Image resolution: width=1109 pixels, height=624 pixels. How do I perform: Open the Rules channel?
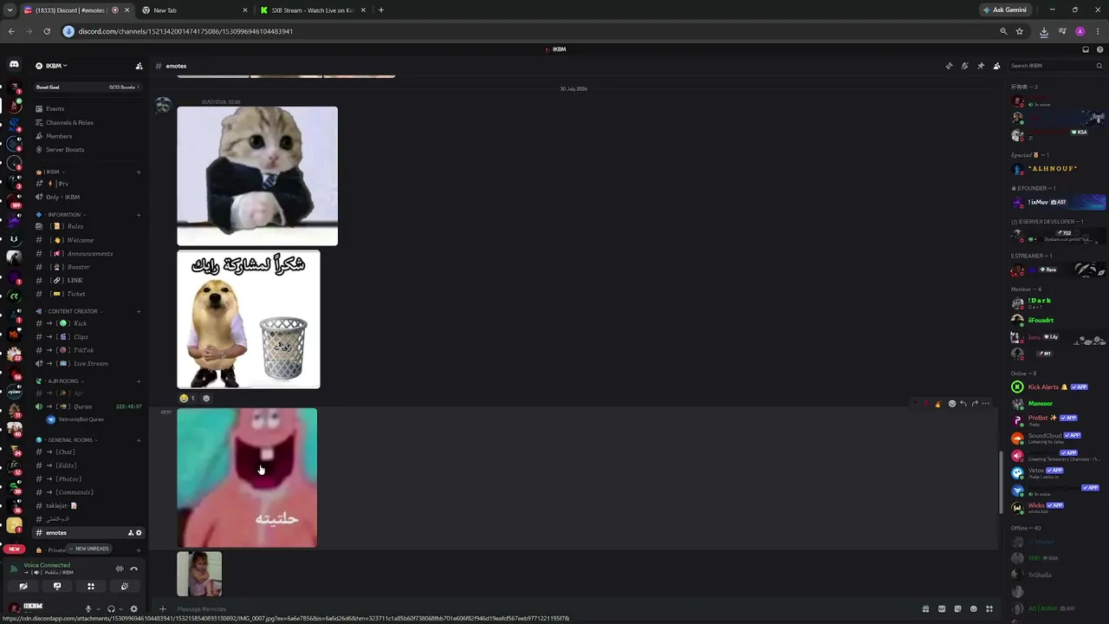pos(75,226)
